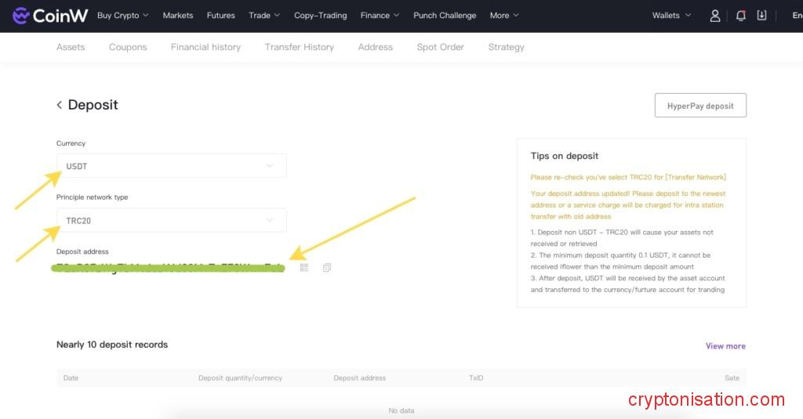
Task: Click View more deposit records
Action: click(725, 346)
